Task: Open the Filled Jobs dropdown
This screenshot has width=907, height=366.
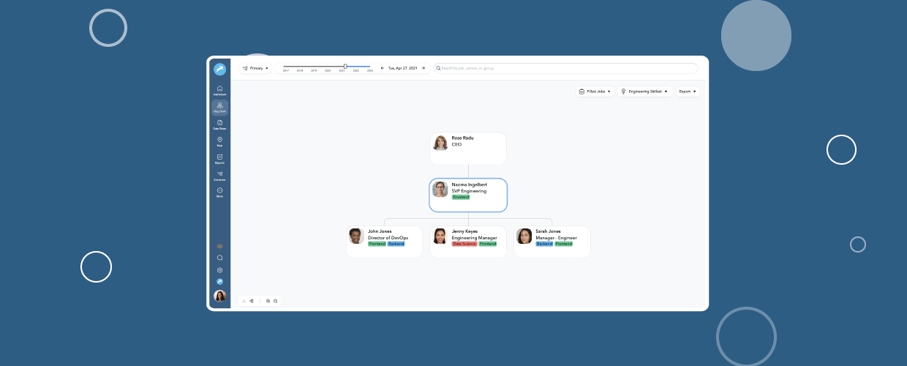Action: pyautogui.click(x=594, y=91)
